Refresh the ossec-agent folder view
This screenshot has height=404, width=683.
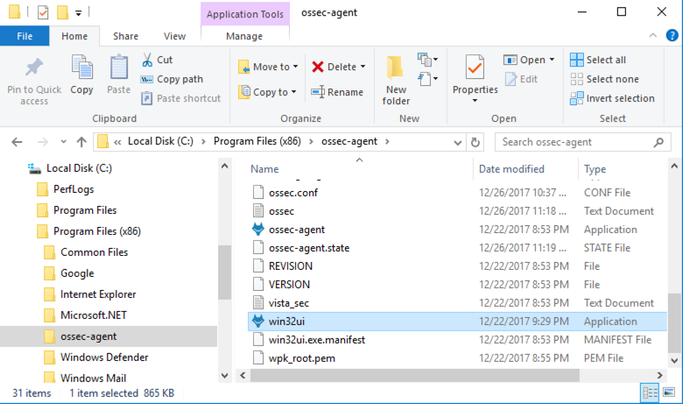click(475, 142)
